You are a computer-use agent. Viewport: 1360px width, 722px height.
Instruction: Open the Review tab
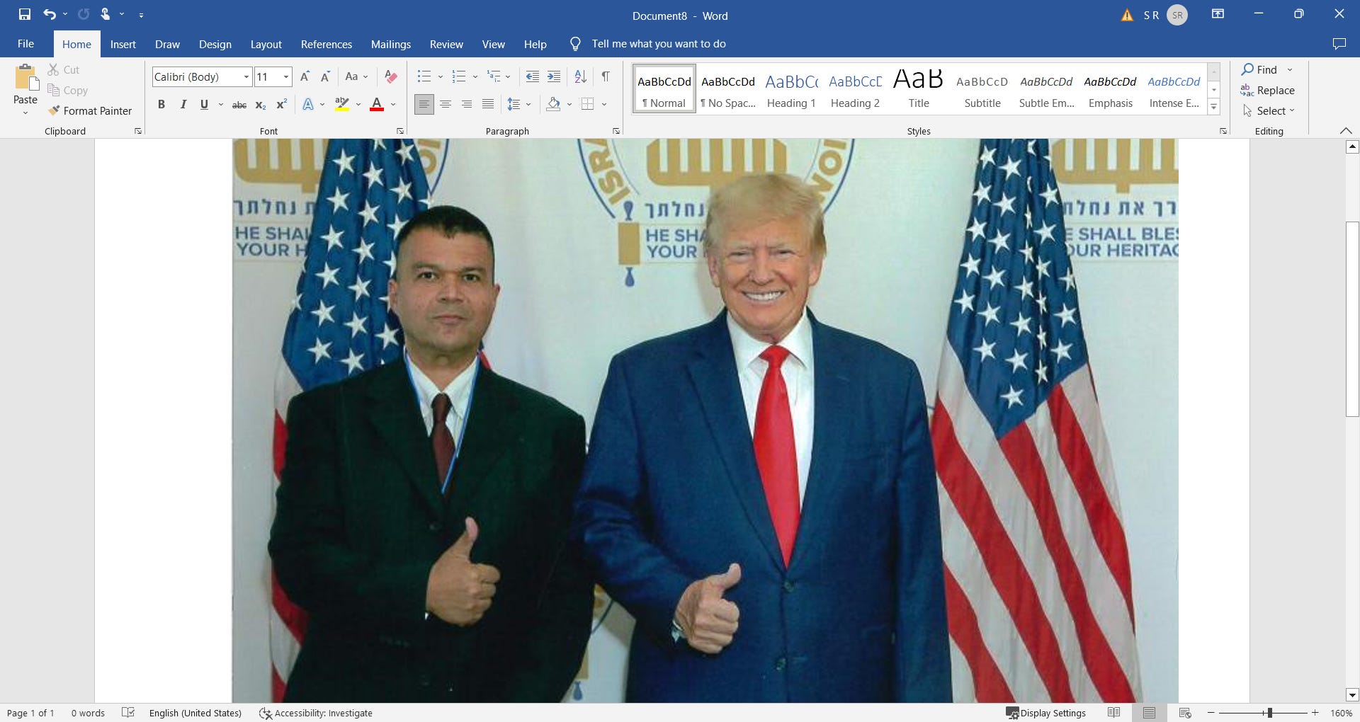(446, 44)
